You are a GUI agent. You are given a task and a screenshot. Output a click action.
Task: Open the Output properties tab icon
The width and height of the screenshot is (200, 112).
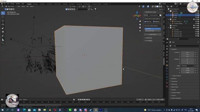click(x=167, y=49)
